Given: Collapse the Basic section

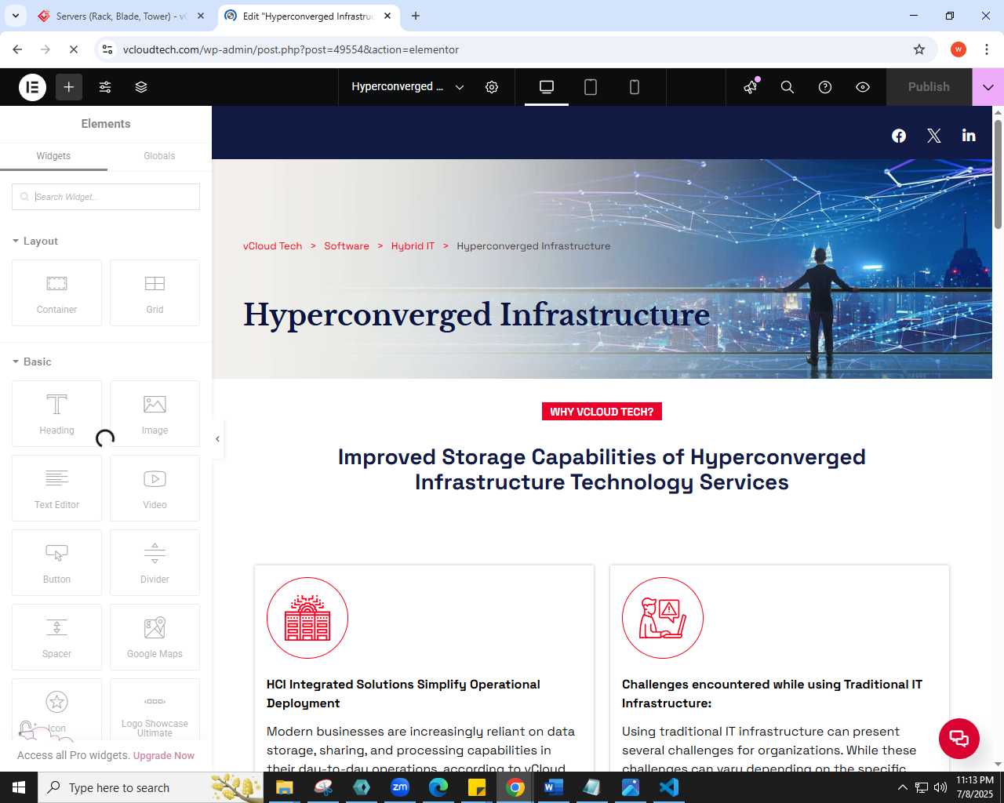Looking at the screenshot, I should (x=32, y=362).
